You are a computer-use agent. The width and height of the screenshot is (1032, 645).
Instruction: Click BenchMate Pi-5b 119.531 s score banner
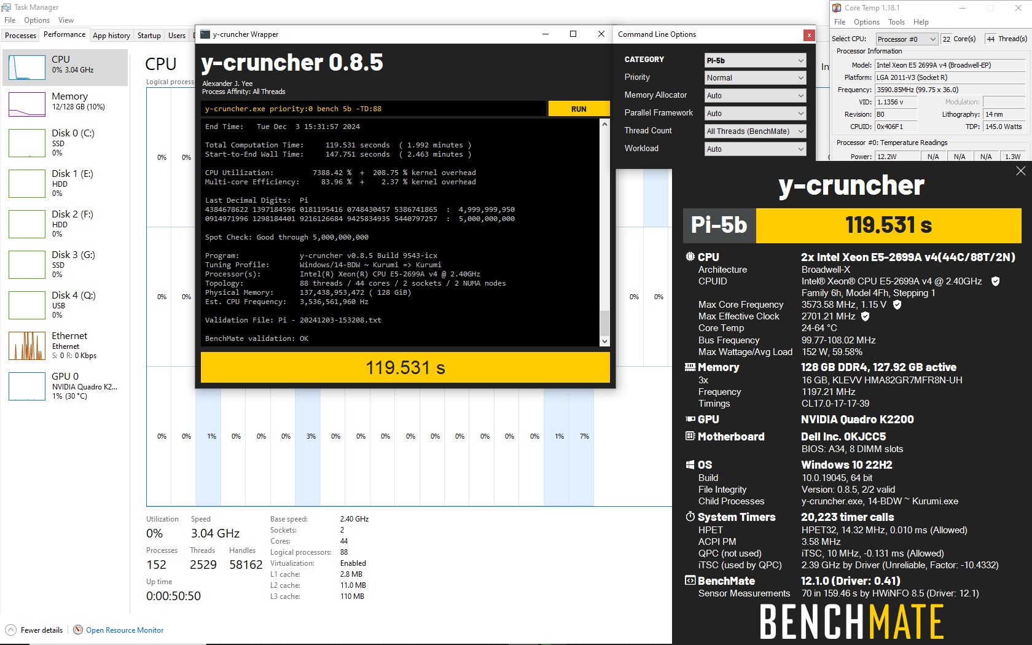(x=852, y=225)
